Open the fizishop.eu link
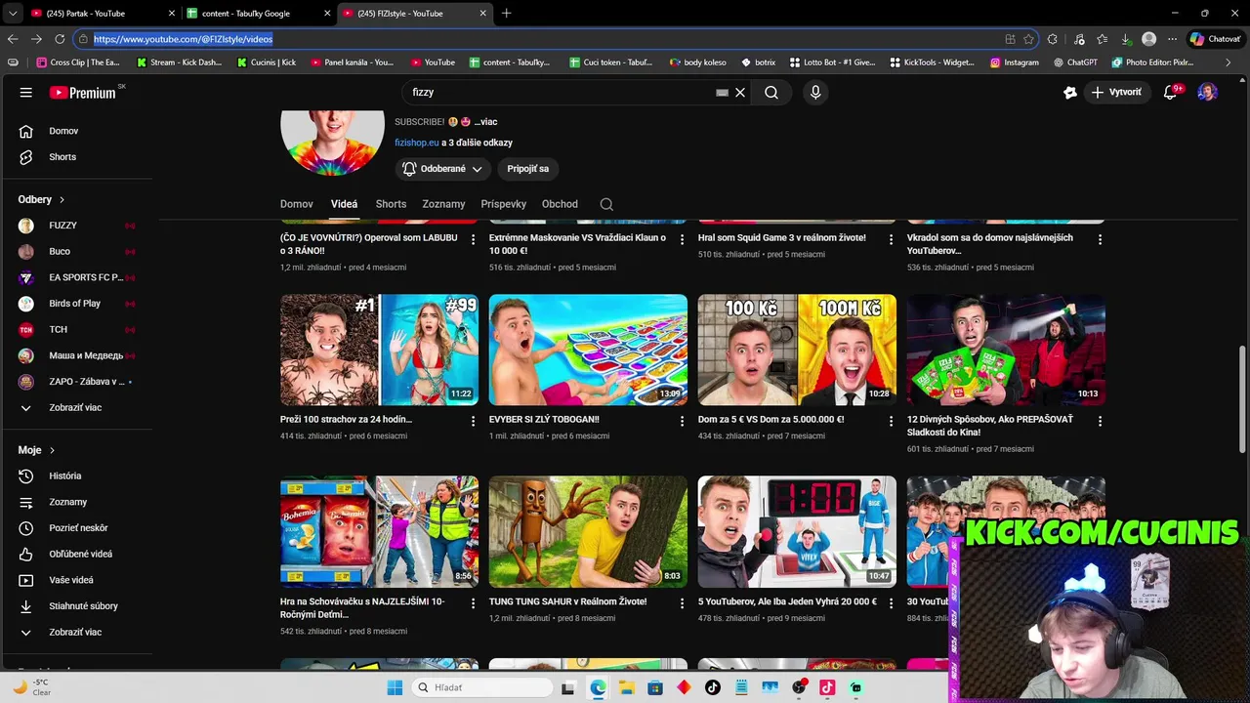The height and width of the screenshot is (703, 1250). (x=417, y=143)
